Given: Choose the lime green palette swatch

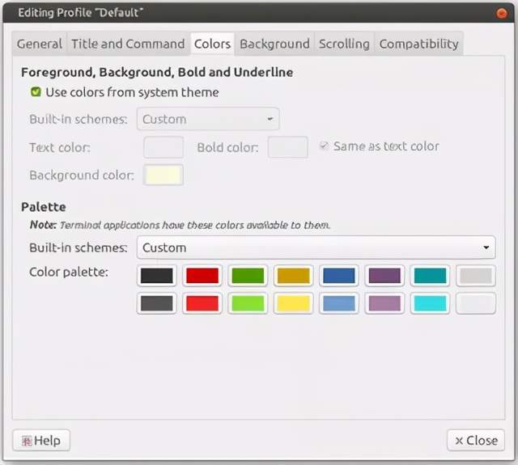Looking at the screenshot, I should tap(248, 303).
